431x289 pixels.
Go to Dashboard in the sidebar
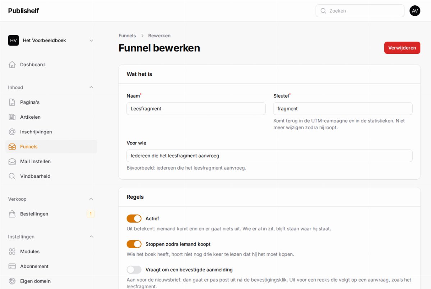(51, 65)
